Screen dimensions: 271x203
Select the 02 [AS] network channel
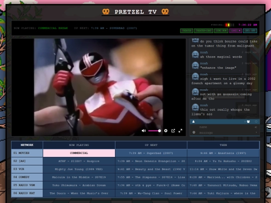27,161
